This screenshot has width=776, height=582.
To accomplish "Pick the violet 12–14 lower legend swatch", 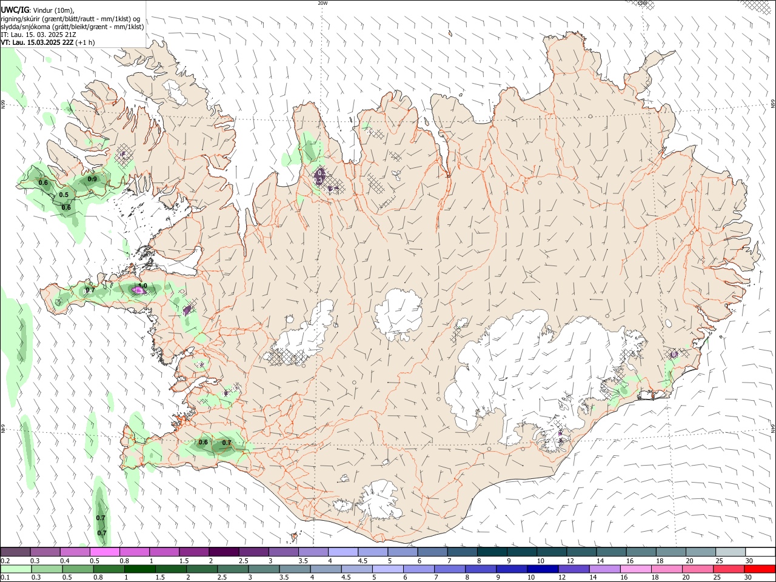I will 574,569.
